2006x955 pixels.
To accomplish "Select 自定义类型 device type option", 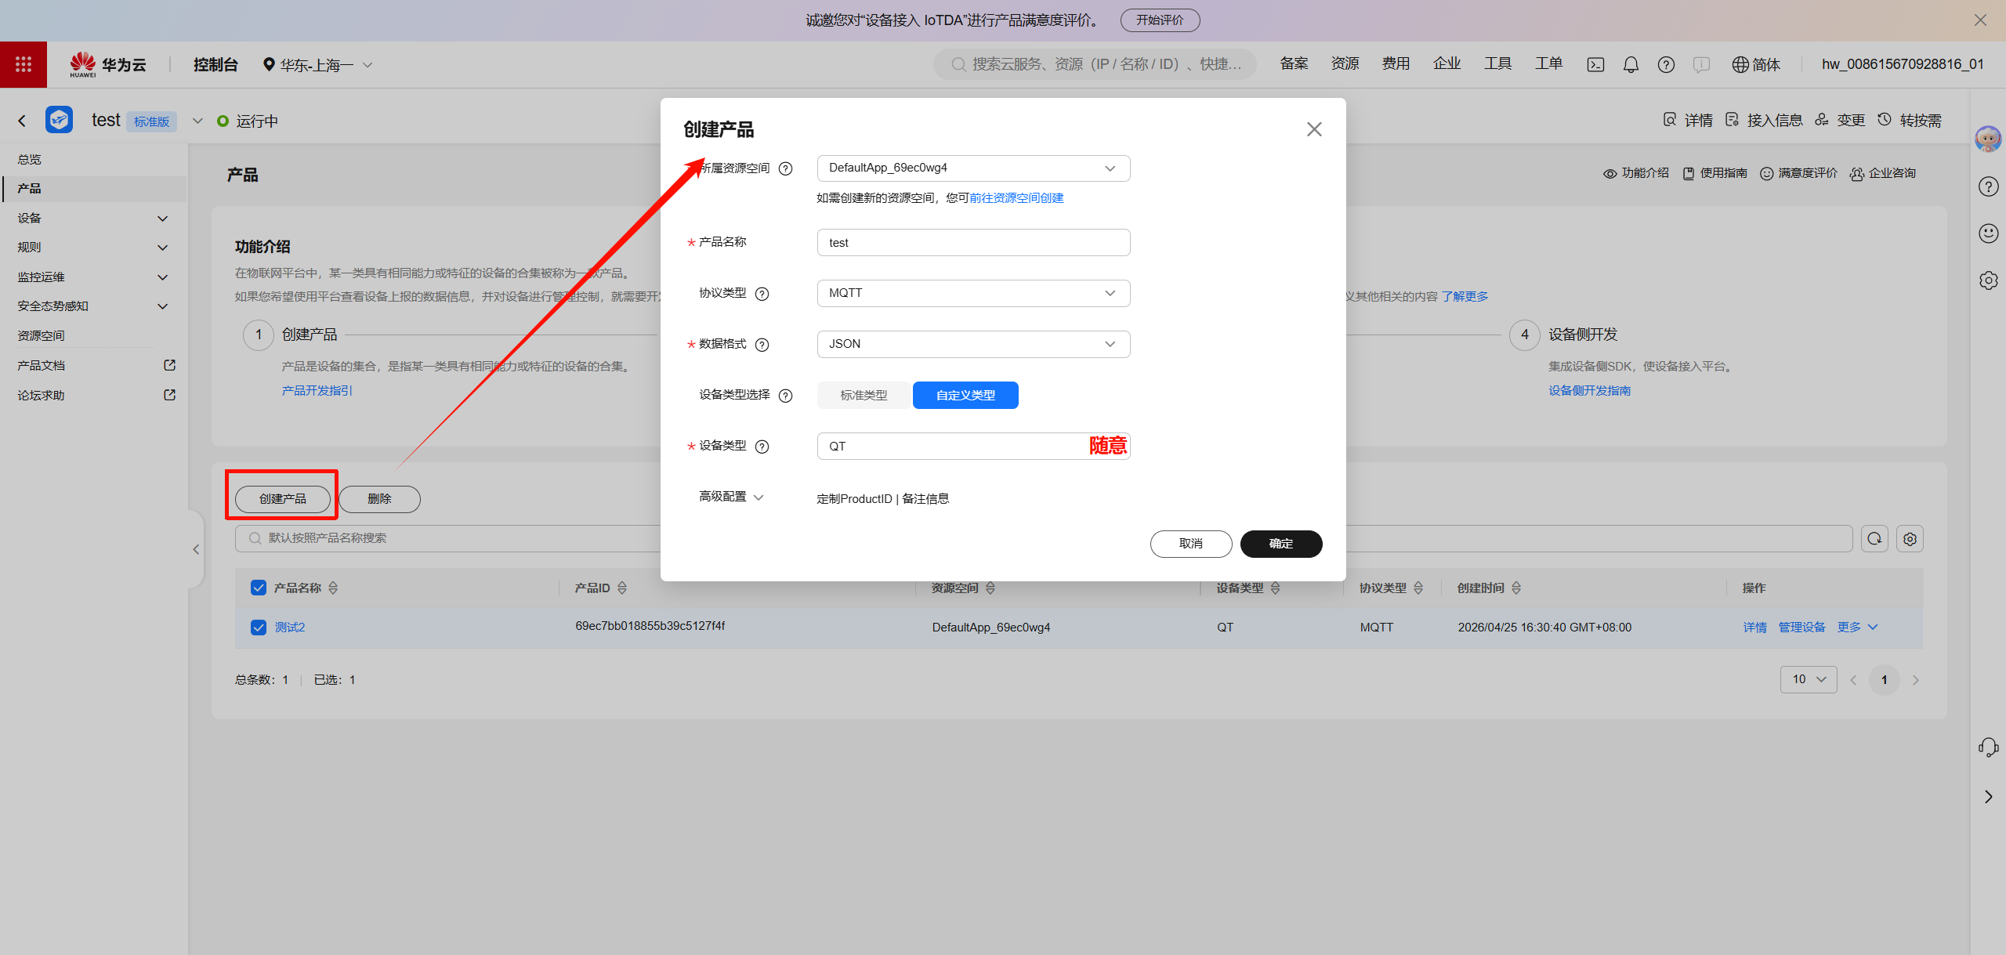I will pos(965,396).
